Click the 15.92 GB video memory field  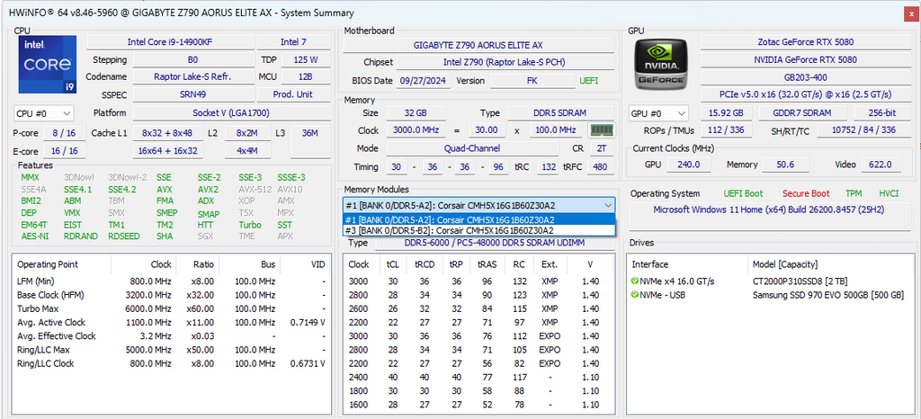coord(726,113)
